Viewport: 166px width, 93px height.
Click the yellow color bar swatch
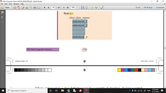pyautogui.click(x=119, y=70)
